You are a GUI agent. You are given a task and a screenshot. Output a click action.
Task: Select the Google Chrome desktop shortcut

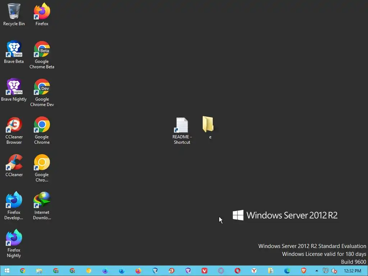[x=42, y=130]
